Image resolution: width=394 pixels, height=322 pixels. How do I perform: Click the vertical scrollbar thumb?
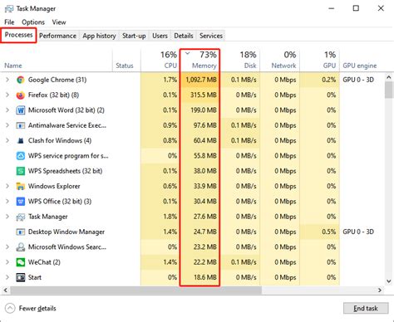[x=389, y=90]
